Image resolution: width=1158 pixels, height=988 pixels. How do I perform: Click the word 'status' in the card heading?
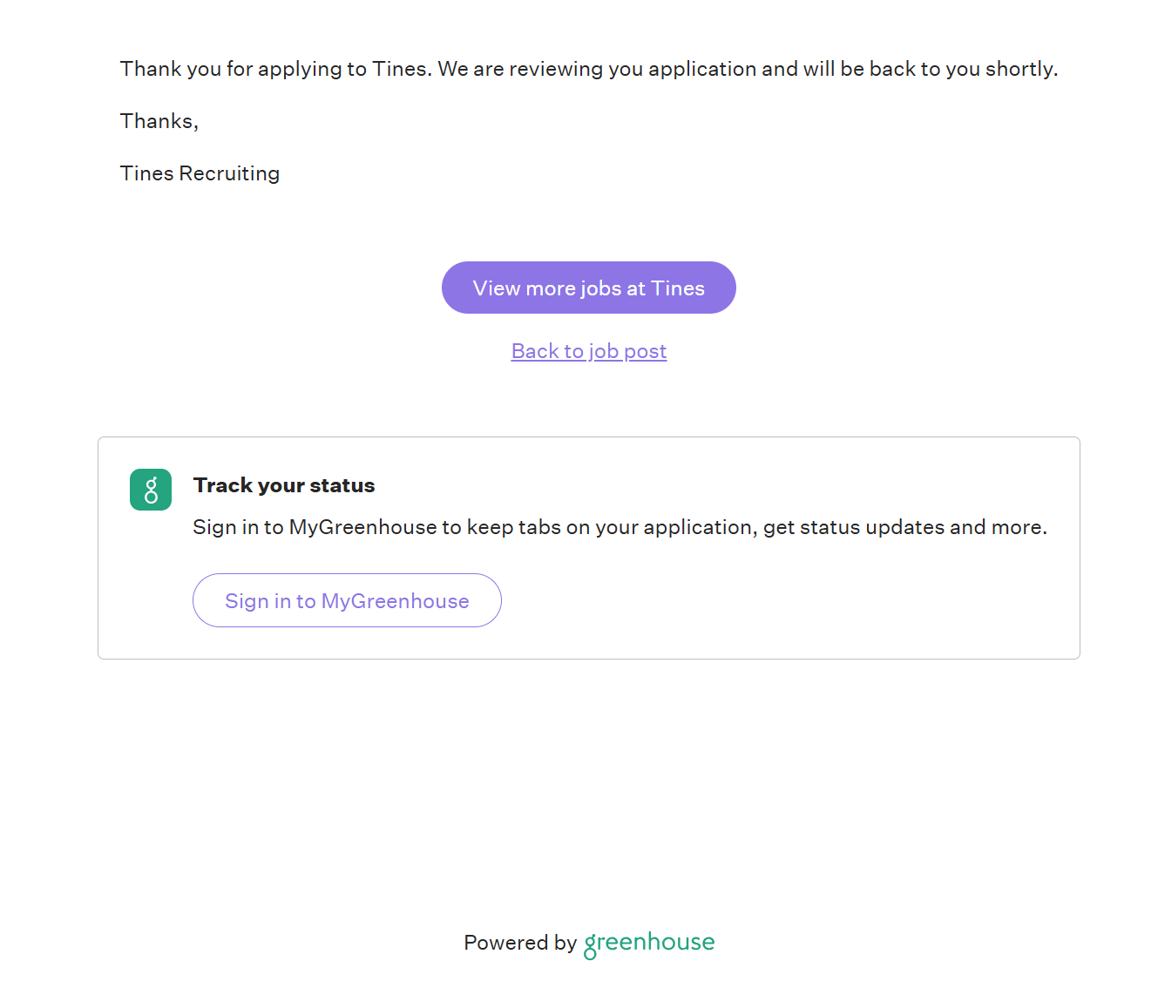pyautogui.click(x=342, y=485)
